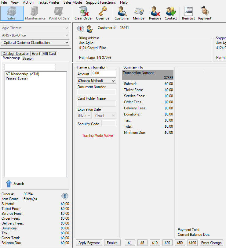Open the File menu
Image resolution: width=226 pixels, height=248 pixels.
coord(4,2)
